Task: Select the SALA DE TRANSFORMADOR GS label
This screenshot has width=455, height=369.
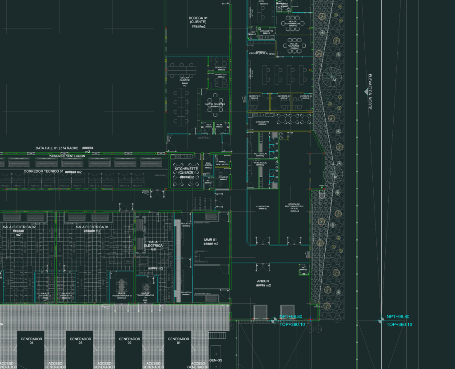Action: (x=145, y=295)
